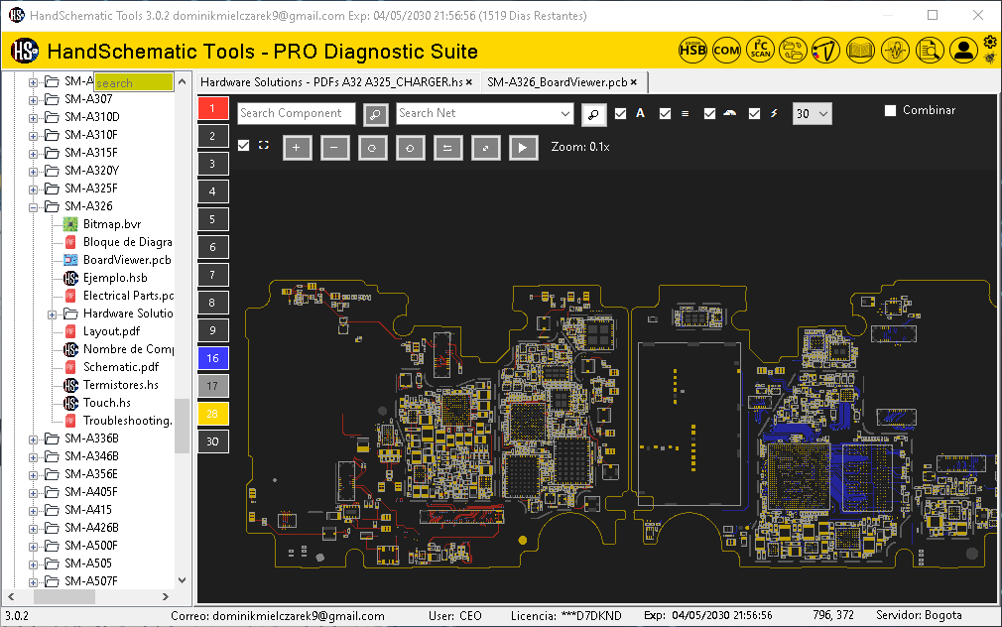Image resolution: width=1002 pixels, height=627 pixels.
Task: Toggle the lightning bolt checkbox
Action: tap(755, 114)
